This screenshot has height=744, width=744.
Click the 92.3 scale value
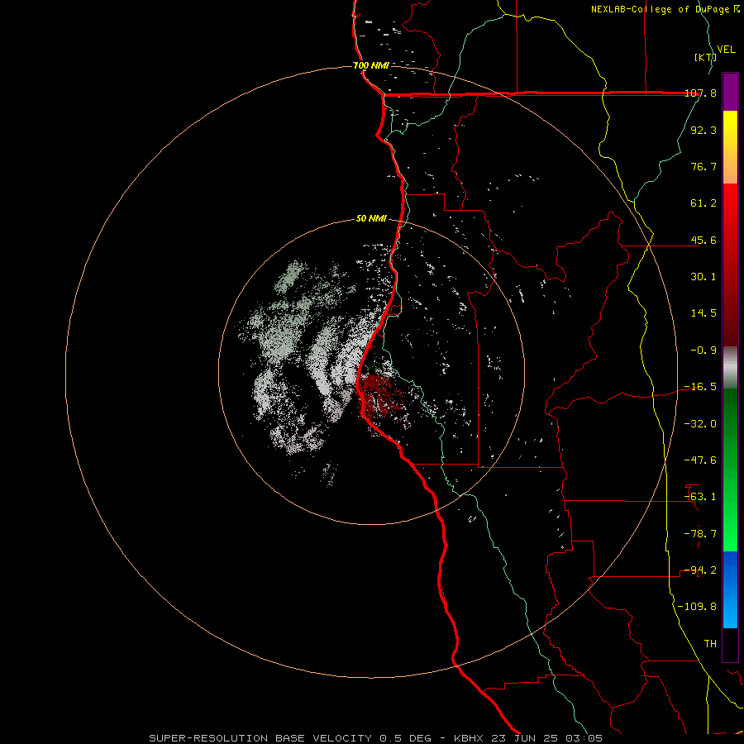pos(703,130)
